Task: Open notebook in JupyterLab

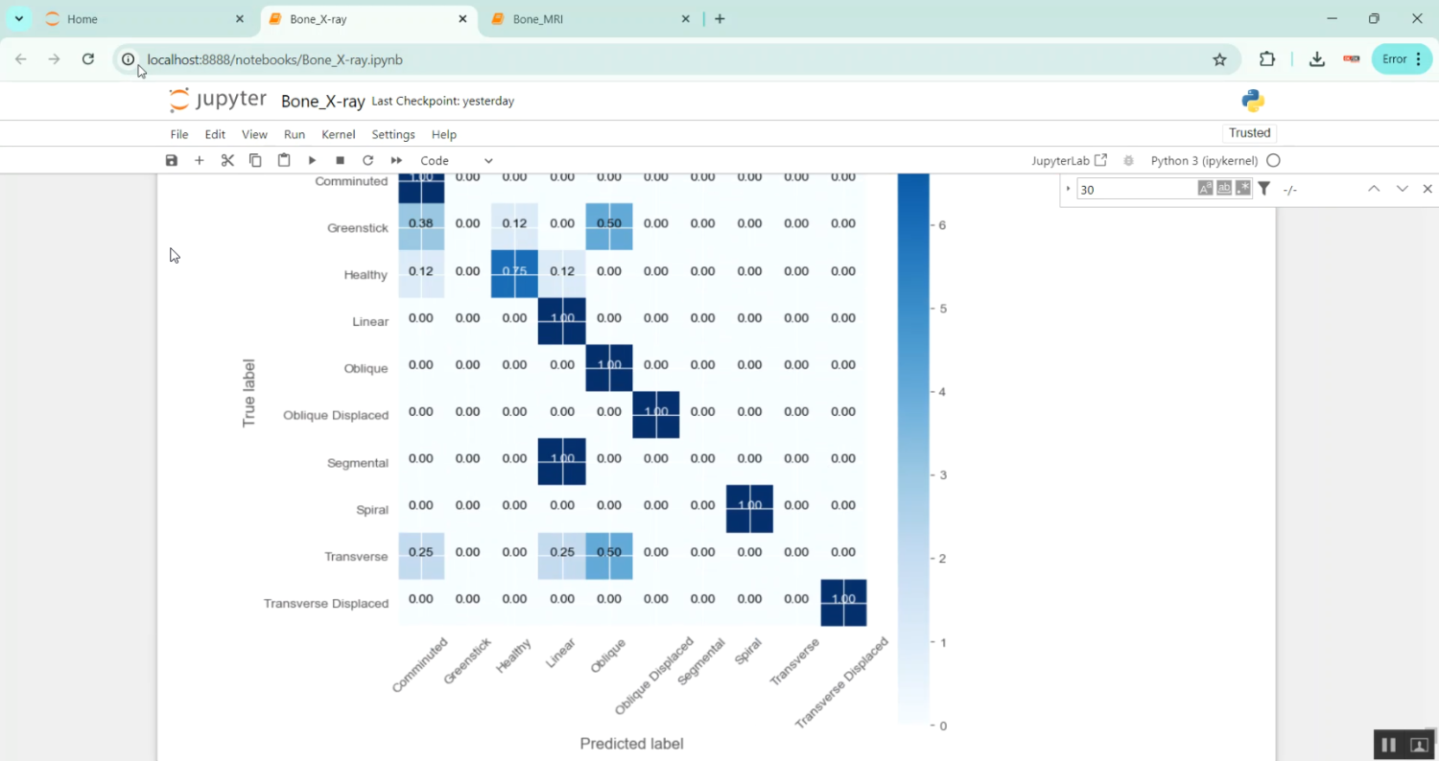Action: point(1069,161)
